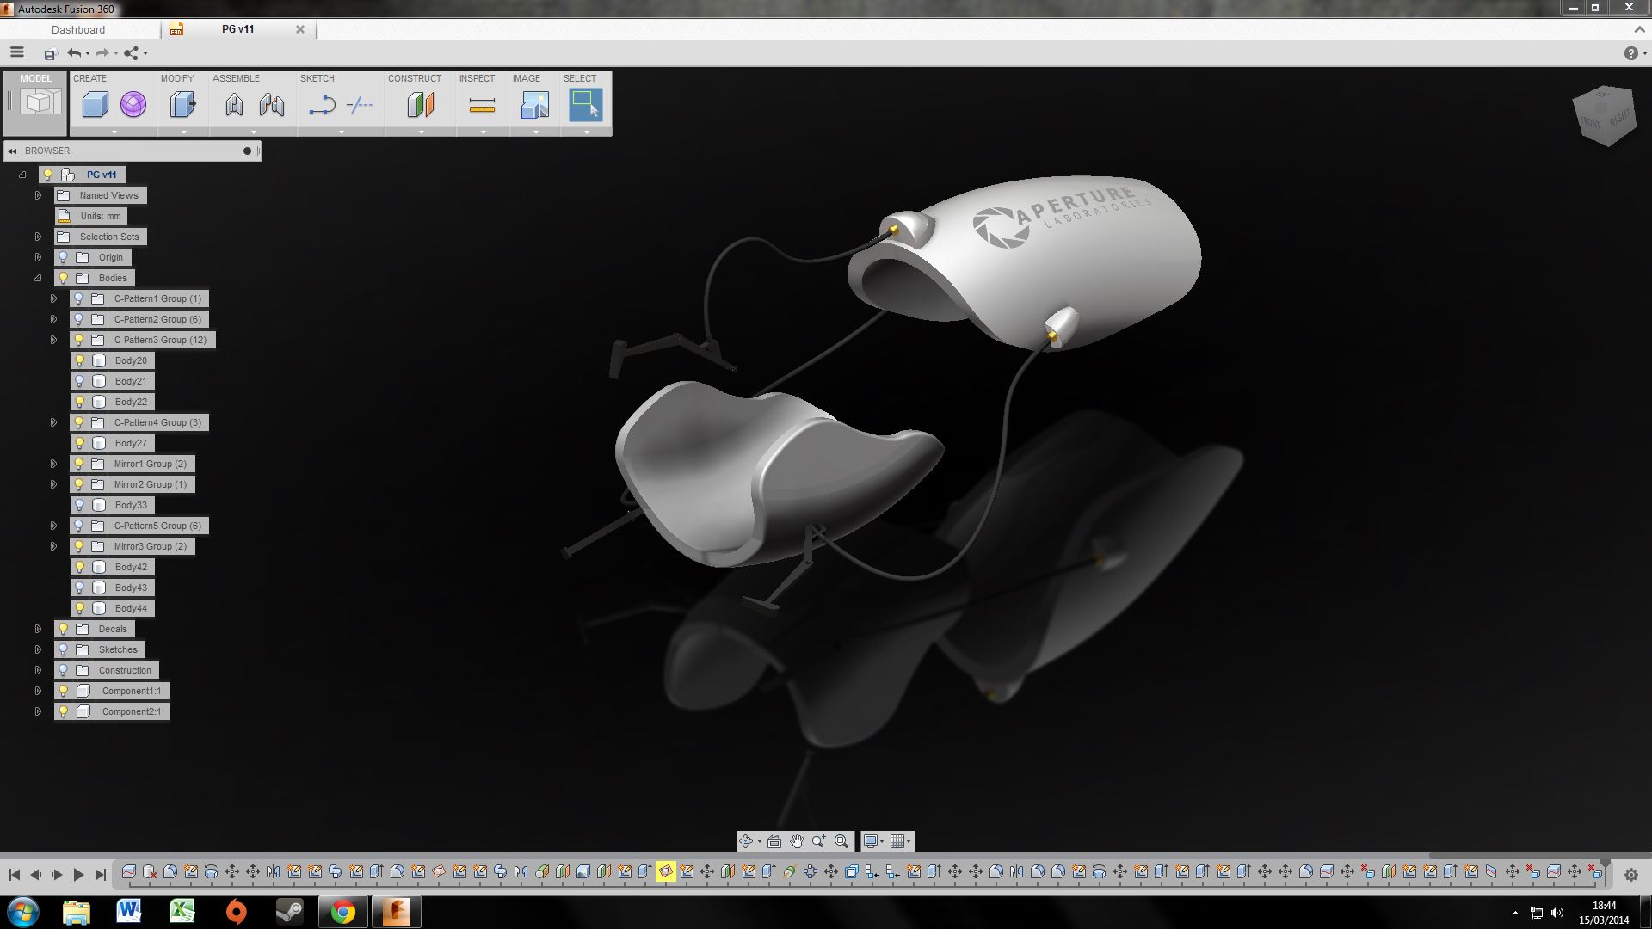Open the timeline settings gear
1652x929 pixels.
tap(1630, 875)
